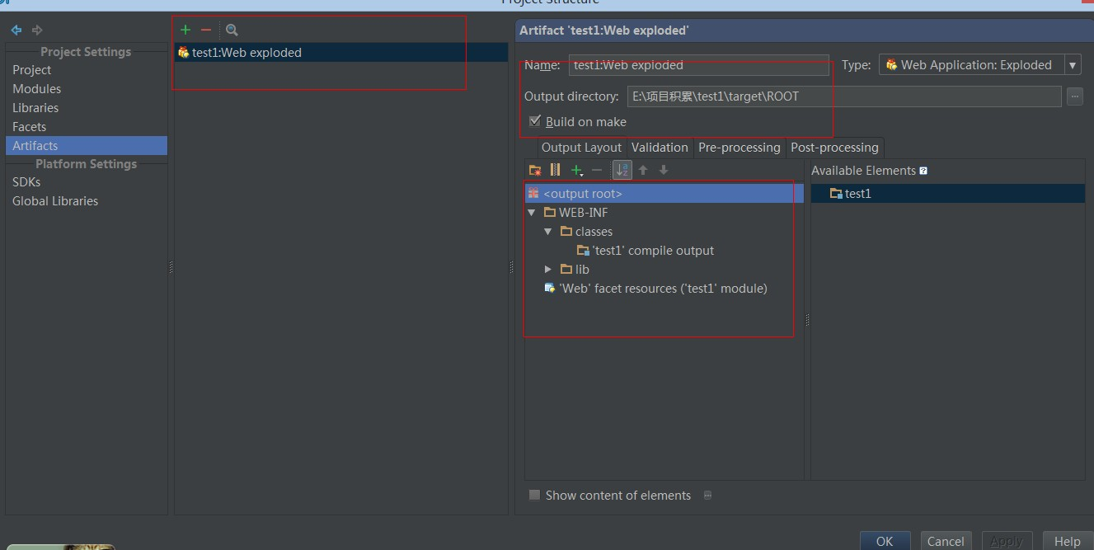The image size is (1094, 550).
Task: Select Global Libraries under Platform Settings
Action: [55, 201]
